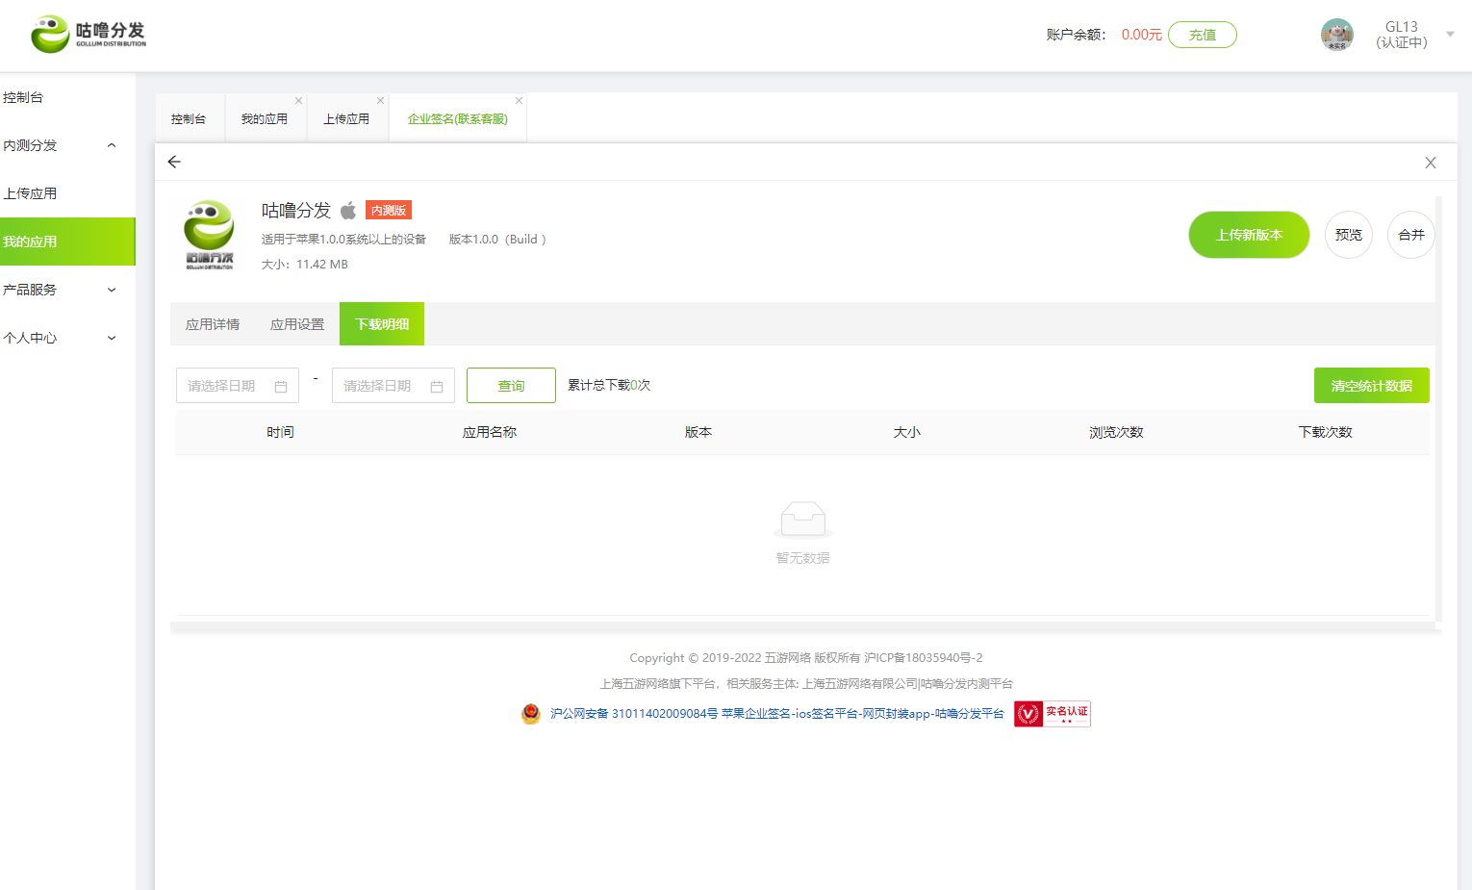Open the GL13 account dropdown arrow
The height and width of the screenshot is (890, 1472).
[1450, 34]
